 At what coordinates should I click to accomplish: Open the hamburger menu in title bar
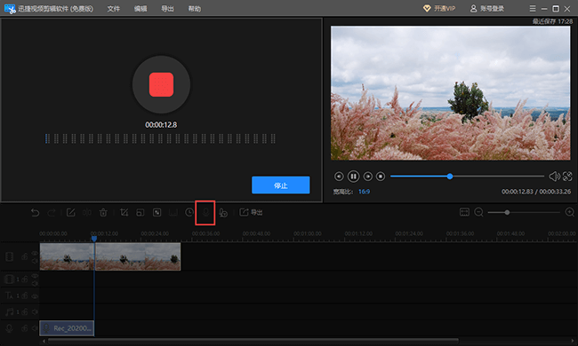coord(533,9)
